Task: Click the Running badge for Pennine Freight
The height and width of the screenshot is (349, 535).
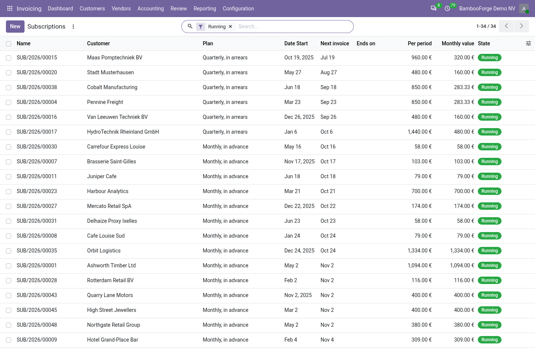Action: click(489, 102)
